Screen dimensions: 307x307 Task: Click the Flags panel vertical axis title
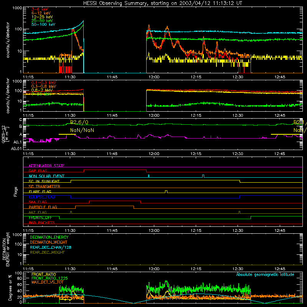point(16,191)
